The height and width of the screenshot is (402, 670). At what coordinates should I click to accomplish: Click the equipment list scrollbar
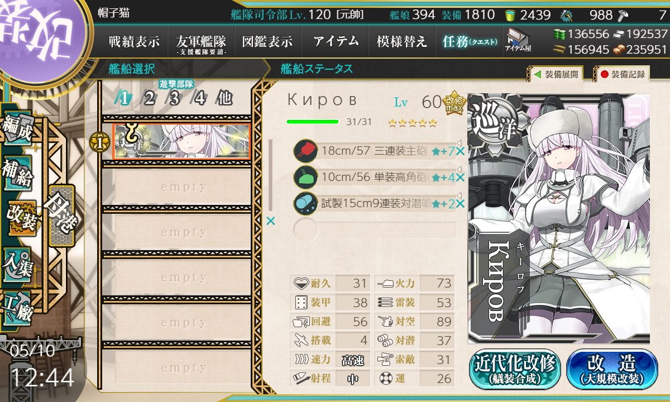click(x=271, y=175)
